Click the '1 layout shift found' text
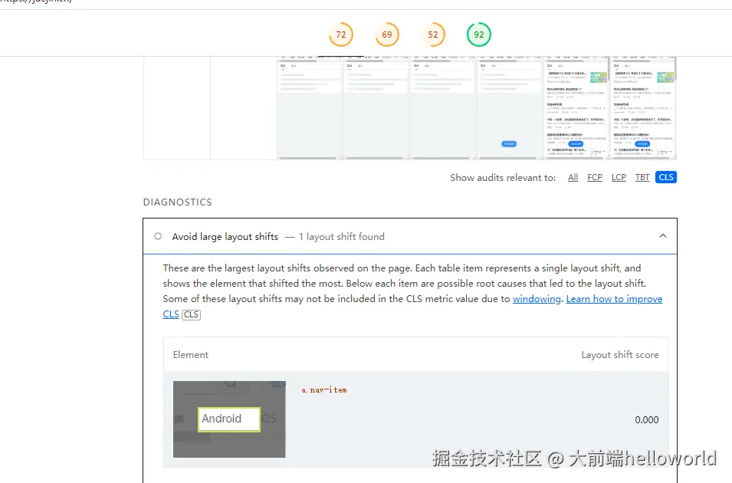 [342, 237]
